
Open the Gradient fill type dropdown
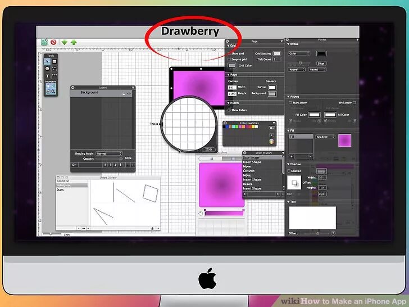coord(325,137)
